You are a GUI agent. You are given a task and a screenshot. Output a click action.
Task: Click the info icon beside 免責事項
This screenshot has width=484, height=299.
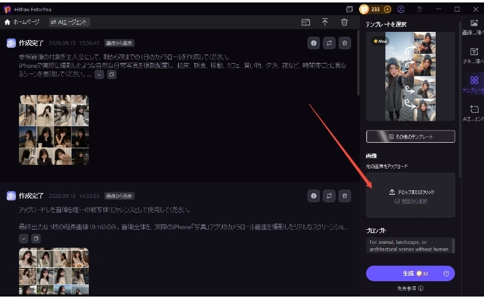(x=421, y=289)
